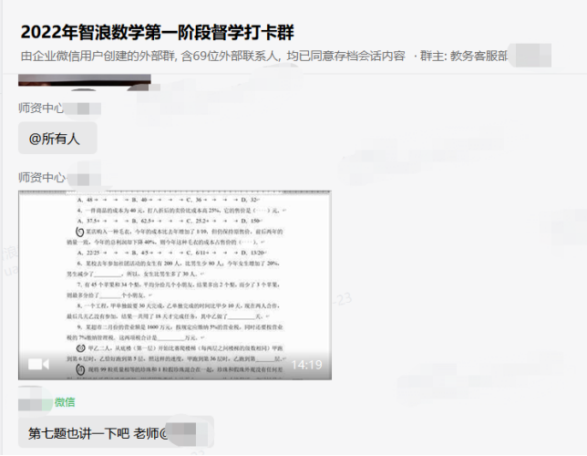Click the group owner label 群主: 教务客服部
This screenshot has height=456, width=587.
(463, 56)
